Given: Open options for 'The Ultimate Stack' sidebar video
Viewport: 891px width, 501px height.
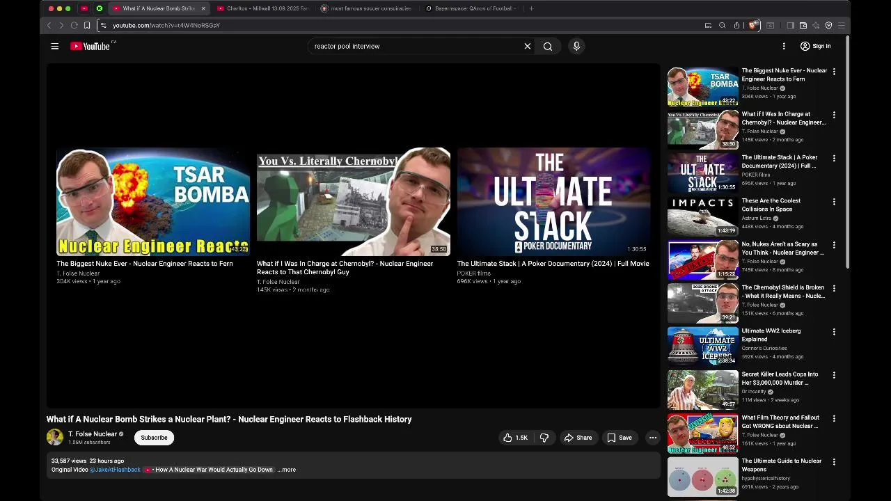Looking at the screenshot, I should point(834,158).
